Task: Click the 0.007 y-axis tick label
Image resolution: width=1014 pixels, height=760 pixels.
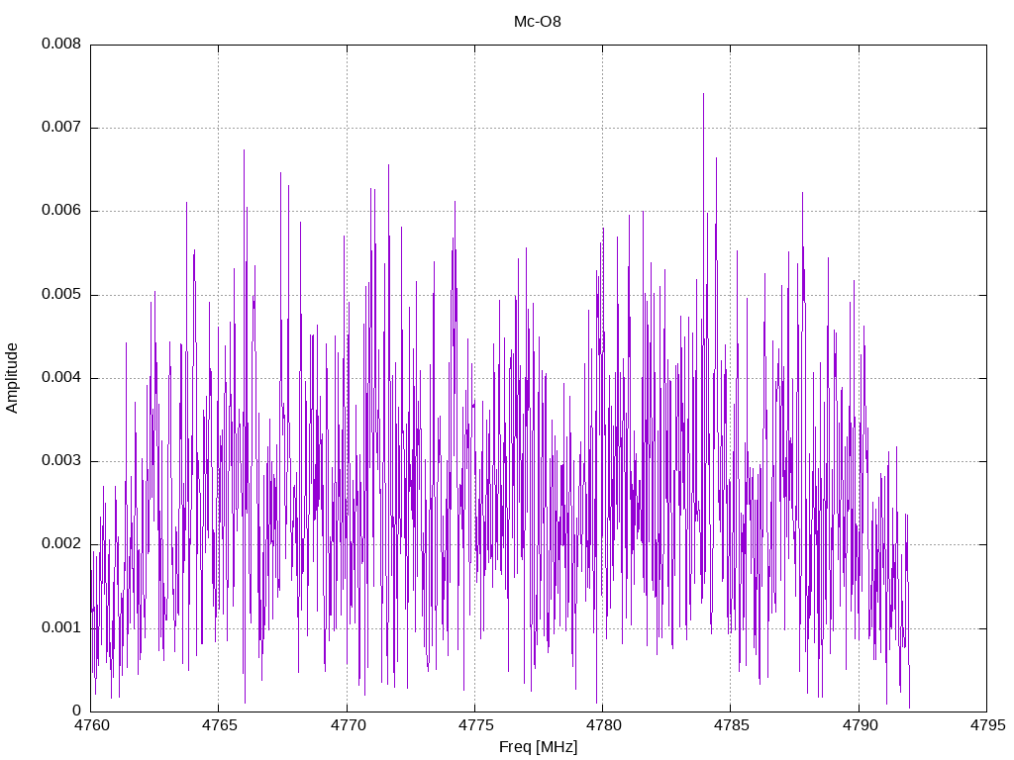Action: click(61, 128)
